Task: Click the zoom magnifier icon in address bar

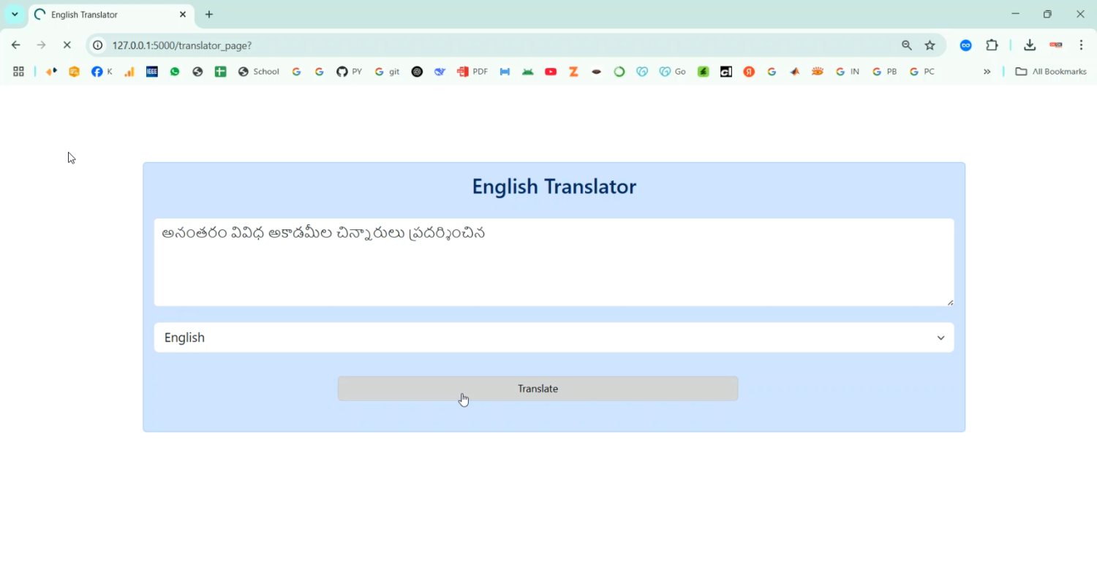Action: (x=907, y=45)
